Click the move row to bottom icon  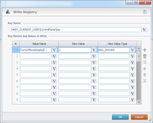tap(145, 81)
